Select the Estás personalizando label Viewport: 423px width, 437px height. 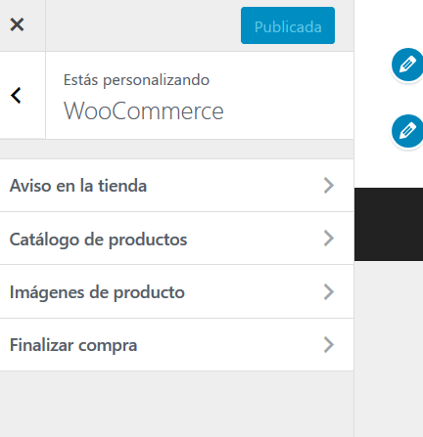(x=136, y=80)
